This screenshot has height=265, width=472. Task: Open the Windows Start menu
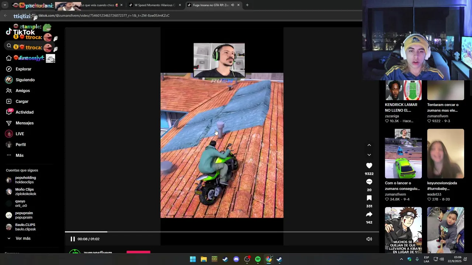193,259
